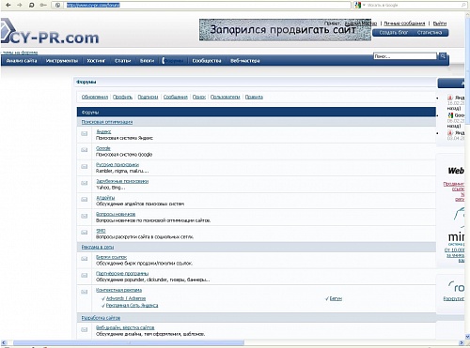
Task: Open Партнерские программы forum
Action: tap(122, 274)
